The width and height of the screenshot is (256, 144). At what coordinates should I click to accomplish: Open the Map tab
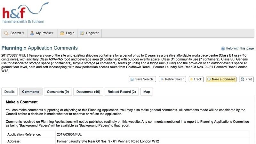pyautogui.click(x=147, y=92)
